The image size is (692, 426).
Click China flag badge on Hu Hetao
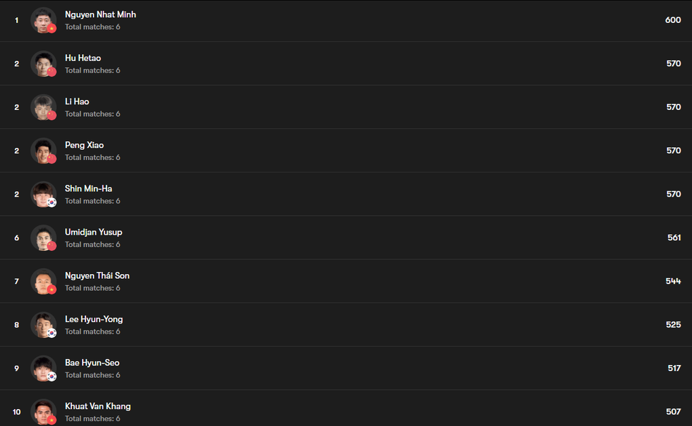coord(52,72)
